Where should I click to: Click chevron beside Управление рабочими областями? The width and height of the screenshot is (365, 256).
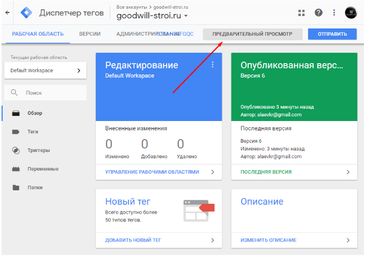pyautogui.click(x=213, y=172)
